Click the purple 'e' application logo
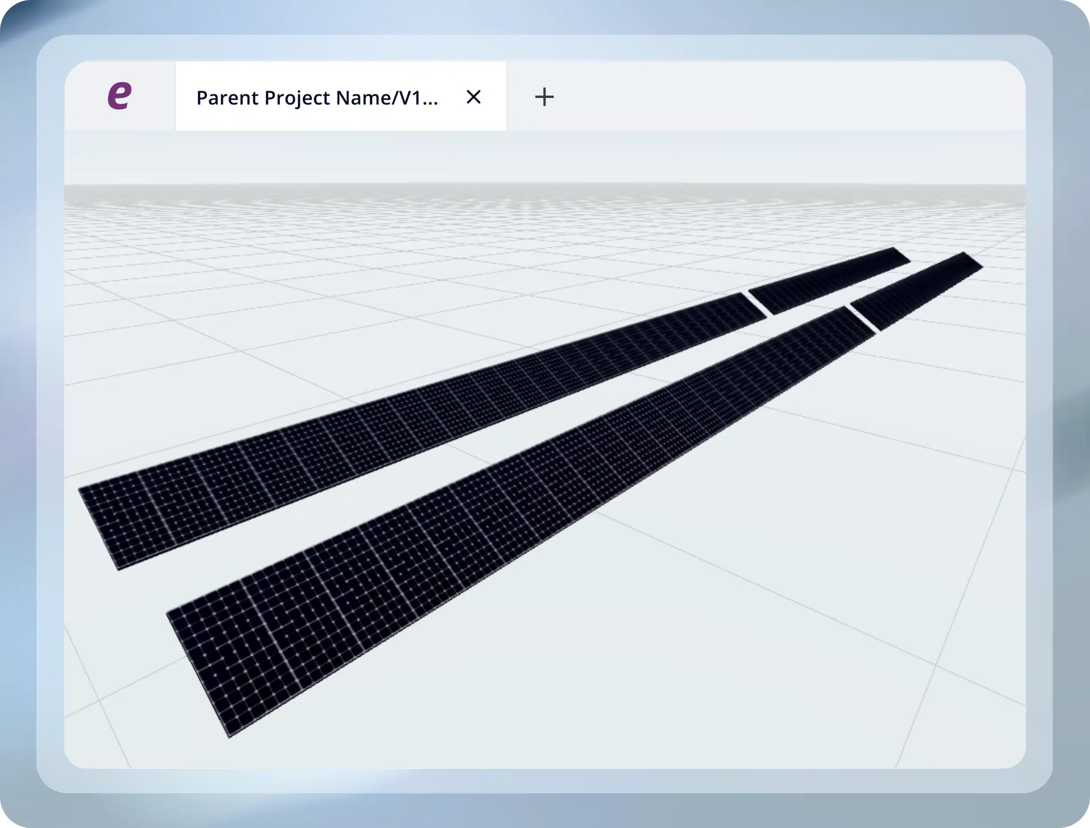Screen dimensions: 1090x828 pos(119,96)
